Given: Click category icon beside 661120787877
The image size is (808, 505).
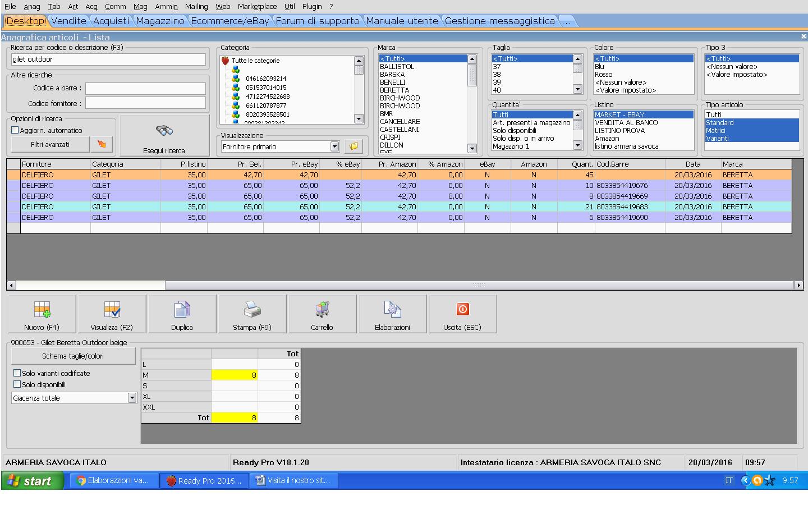Looking at the screenshot, I should point(236,105).
